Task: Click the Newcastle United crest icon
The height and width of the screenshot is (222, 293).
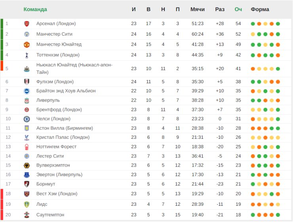Action: point(27,69)
